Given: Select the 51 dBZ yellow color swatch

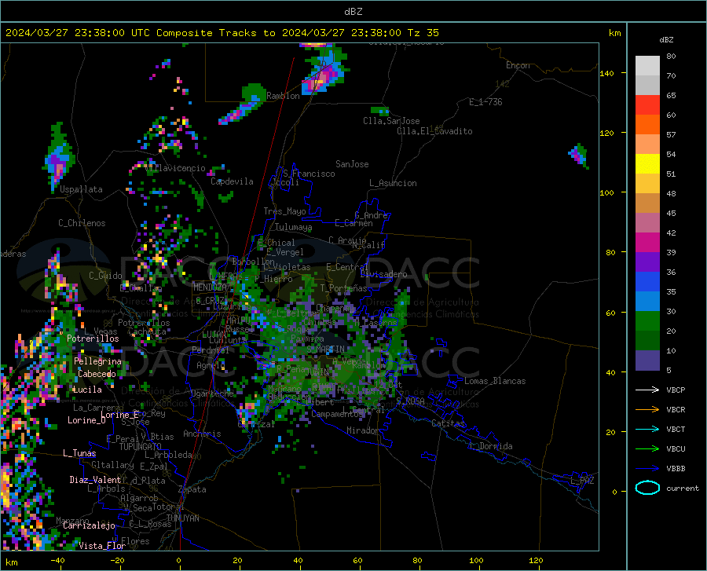Looking at the screenshot, I should tap(647, 164).
